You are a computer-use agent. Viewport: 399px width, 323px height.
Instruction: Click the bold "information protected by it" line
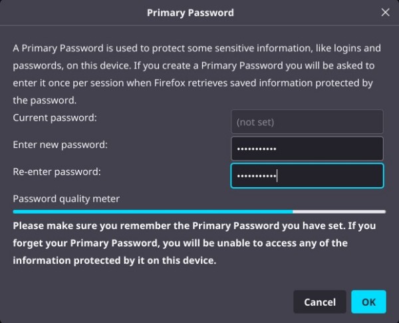(114, 260)
